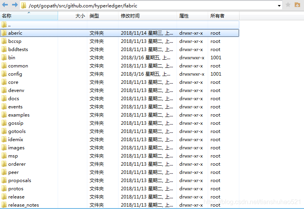The image size is (304, 209).
Task: Select the bccsp folder icon
Action: [x=4, y=41]
